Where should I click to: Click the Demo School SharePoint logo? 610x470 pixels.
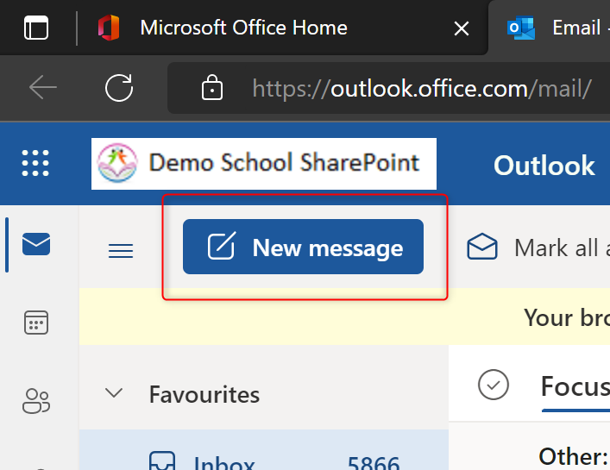264,163
